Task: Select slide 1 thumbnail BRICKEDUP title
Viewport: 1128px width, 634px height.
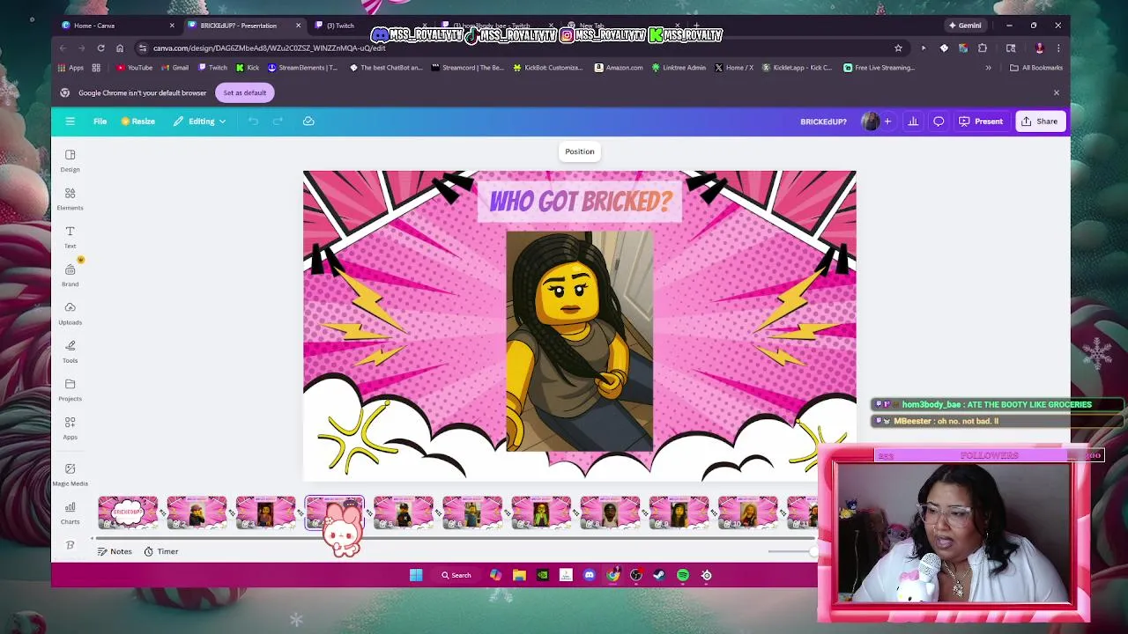Action: click(128, 512)
